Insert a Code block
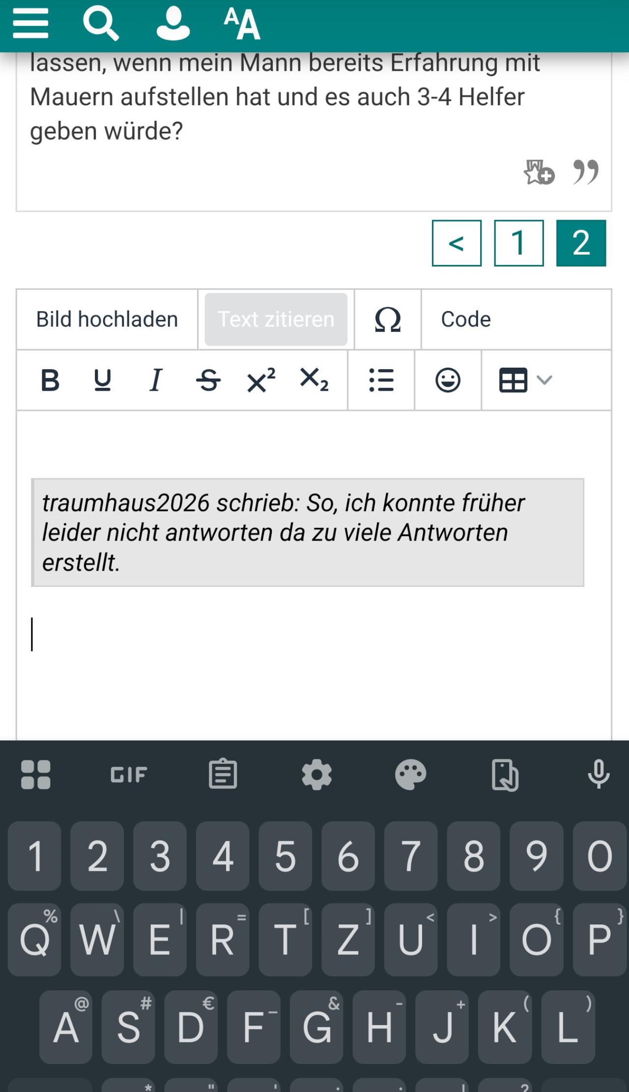The height and width of the screenshot is (1092, 629). pyautogui.click(x=466, y=319)
